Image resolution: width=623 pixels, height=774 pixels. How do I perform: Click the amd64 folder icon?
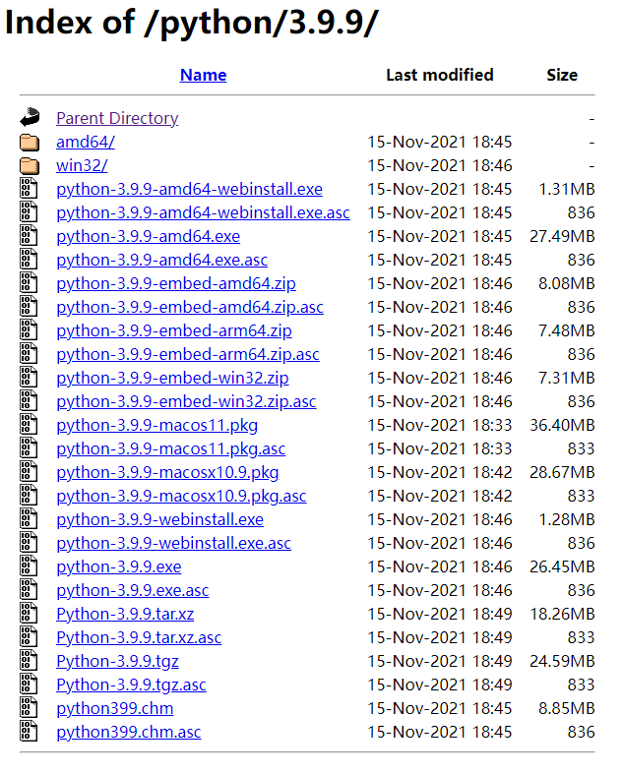(29, 142)
